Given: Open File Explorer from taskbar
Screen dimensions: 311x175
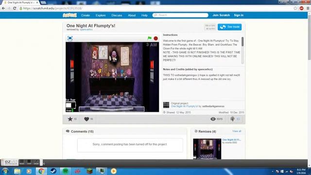Looking at the screenshot, I should pos(17,171).
